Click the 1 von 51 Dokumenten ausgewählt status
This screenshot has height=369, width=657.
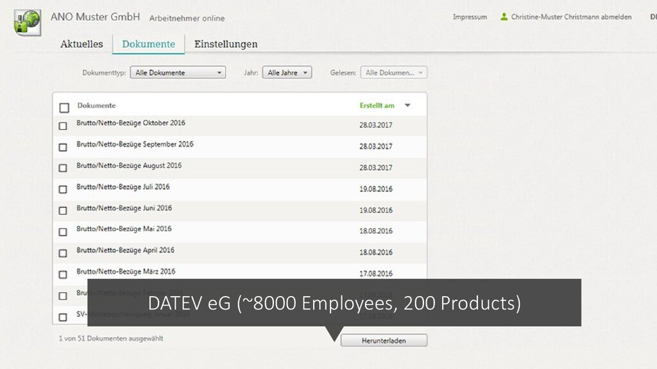pos(111,338)
